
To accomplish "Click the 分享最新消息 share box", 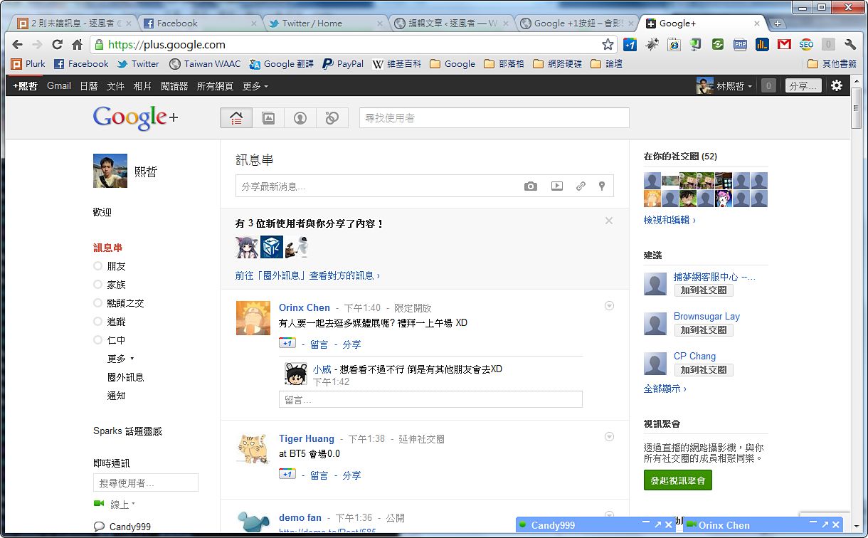I will point(425,186).
